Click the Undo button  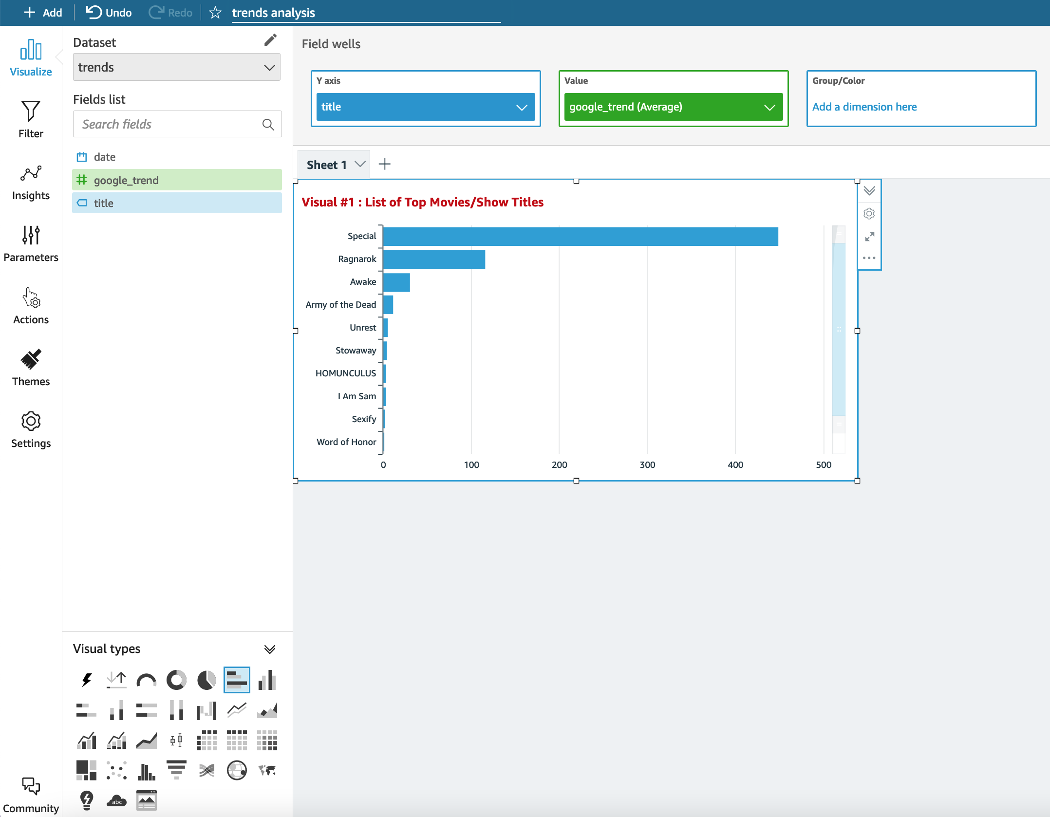(x=109, y=13)
